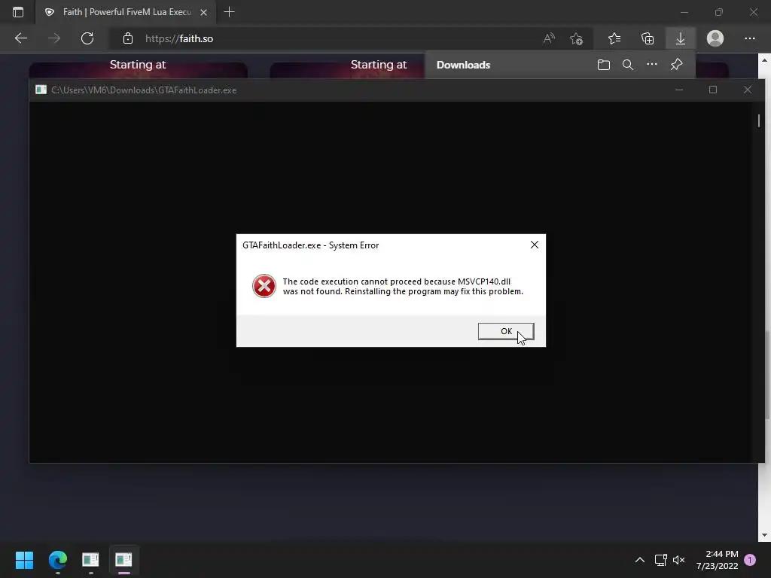Open the notification badge in taskbar
The image size is (771, 578).
750,560
